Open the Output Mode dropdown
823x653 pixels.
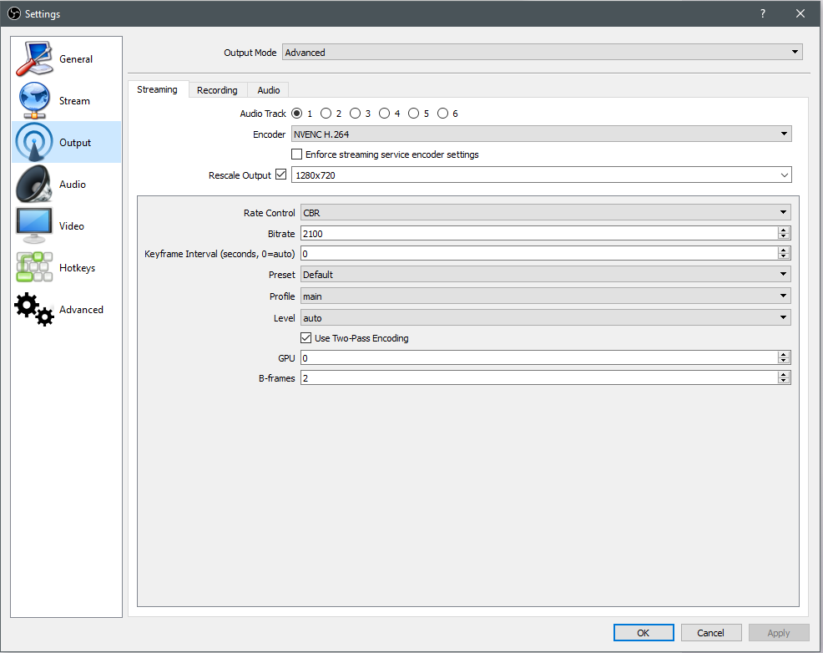click(x=543, y=52)
